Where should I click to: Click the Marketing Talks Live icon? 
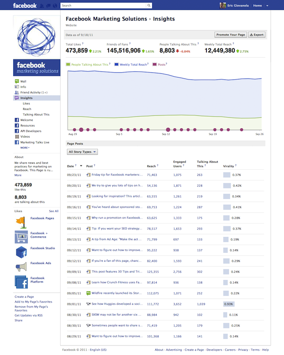tap(17, 142)
